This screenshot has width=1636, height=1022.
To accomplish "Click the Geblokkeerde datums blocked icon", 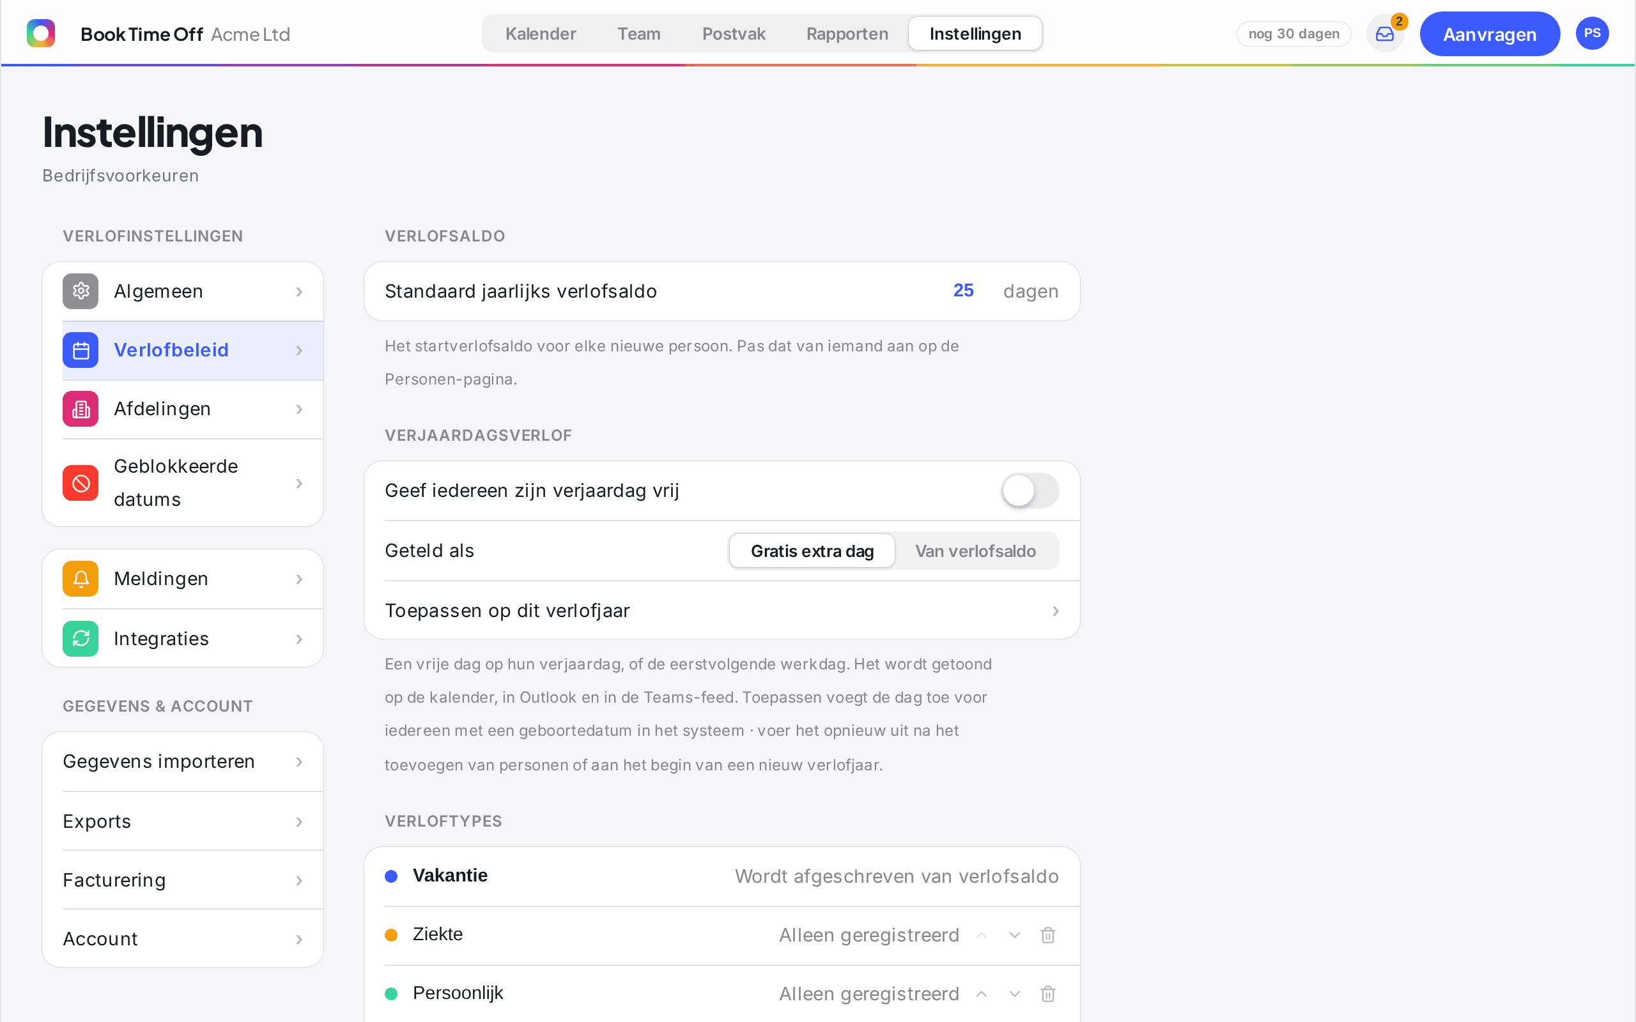I will 81,484.
